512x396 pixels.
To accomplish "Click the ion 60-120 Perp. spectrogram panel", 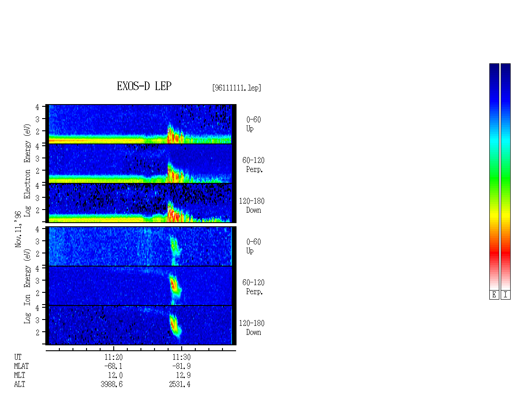I will pos(140,286).
